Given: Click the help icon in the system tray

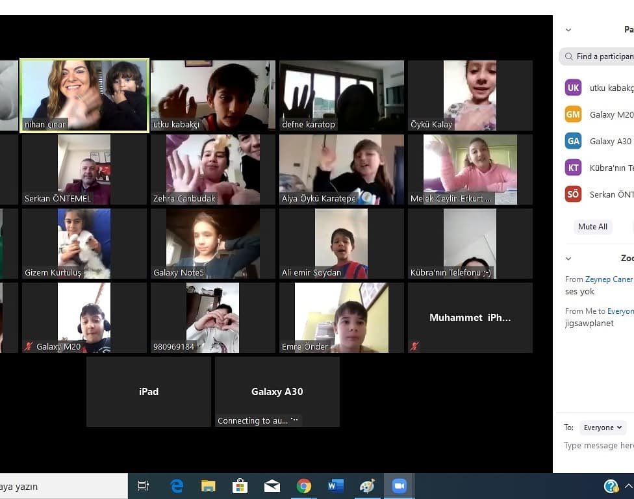Looking at the screenshot, I should click(x=611, y=485).
